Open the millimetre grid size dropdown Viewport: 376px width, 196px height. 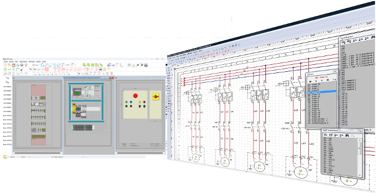[36, 65]
